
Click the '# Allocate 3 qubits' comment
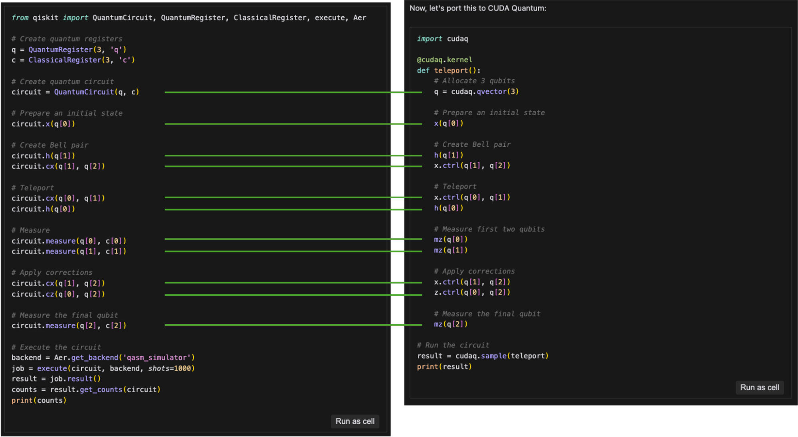point(474,81)
